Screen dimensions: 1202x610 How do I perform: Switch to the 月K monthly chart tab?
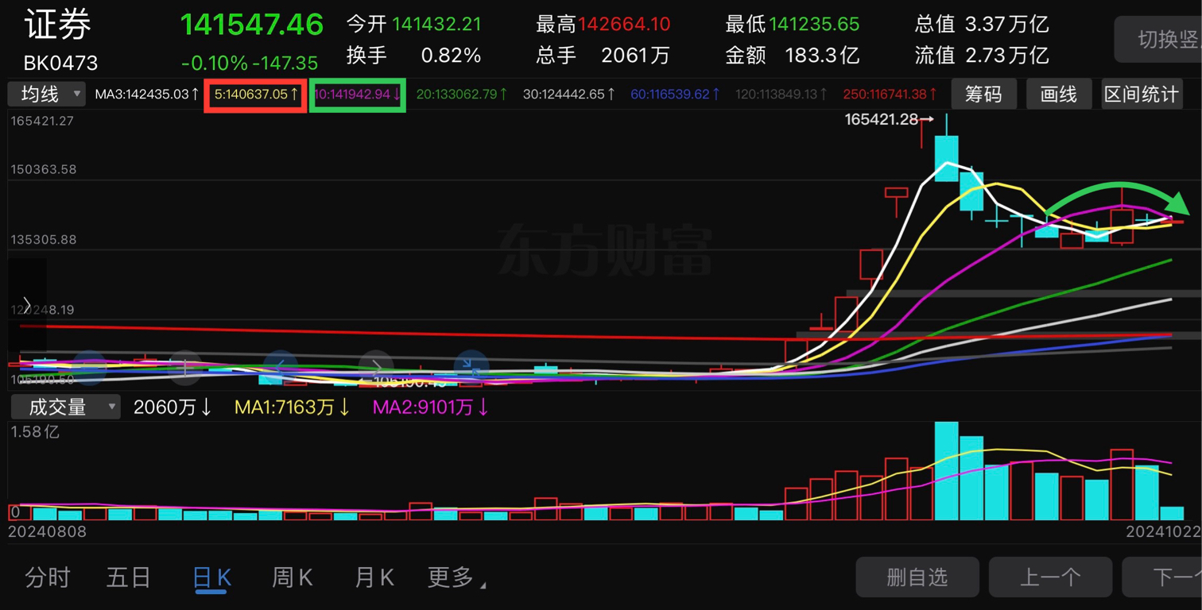[373, 577]
